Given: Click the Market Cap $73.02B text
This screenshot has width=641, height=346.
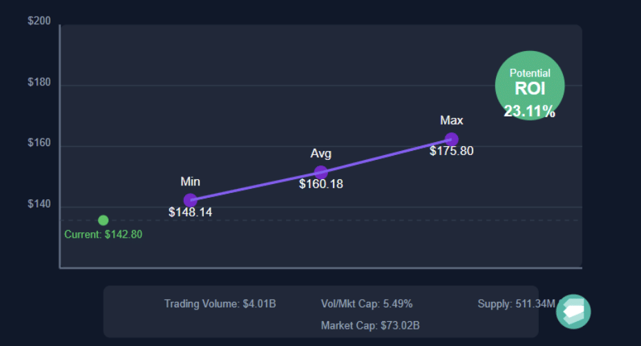Looking at the screenshot, I should (370, 325).
